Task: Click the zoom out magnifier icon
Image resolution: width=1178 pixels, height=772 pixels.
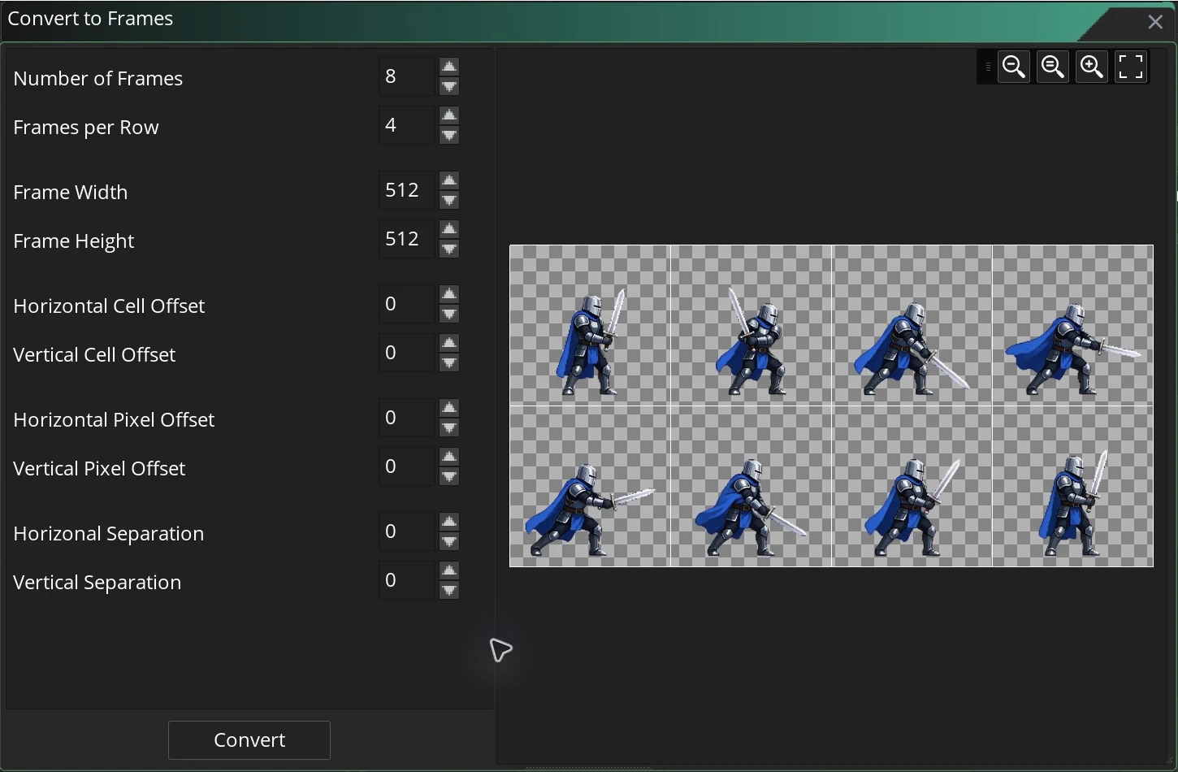Action: pos(1014,67)
